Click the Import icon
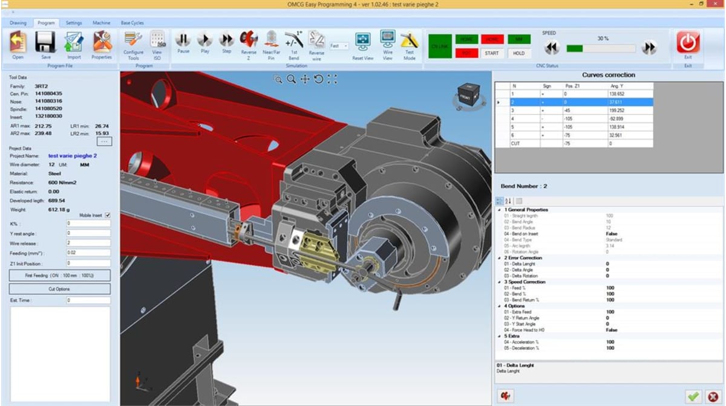This screenshot has width=726, height=406. tap(74, 42)
